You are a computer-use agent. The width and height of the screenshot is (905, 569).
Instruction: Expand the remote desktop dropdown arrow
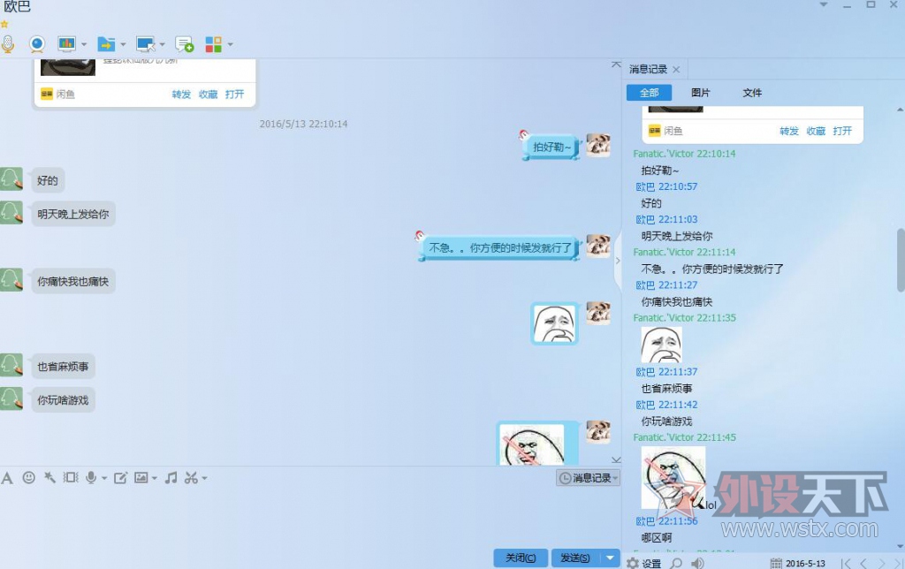click(162, 44)
